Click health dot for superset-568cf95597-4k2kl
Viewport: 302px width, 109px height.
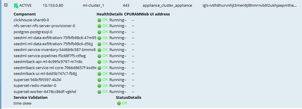[x=99, y=80]
